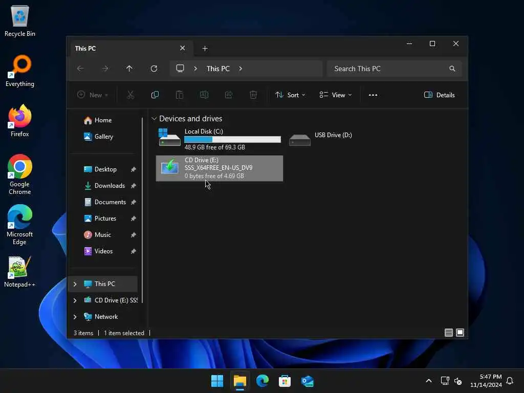The width and height of the screenshot is (524, 393).
Task: Open See more ellipsis menu
Action: click(x=373, y=95)
